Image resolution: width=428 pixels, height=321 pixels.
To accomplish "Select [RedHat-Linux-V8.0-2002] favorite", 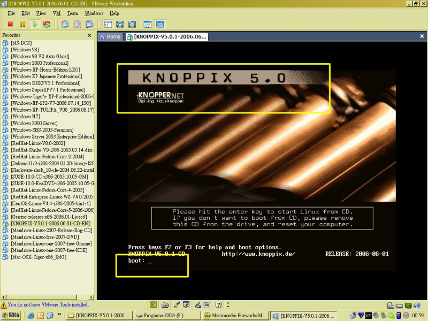I will (37, 143).
